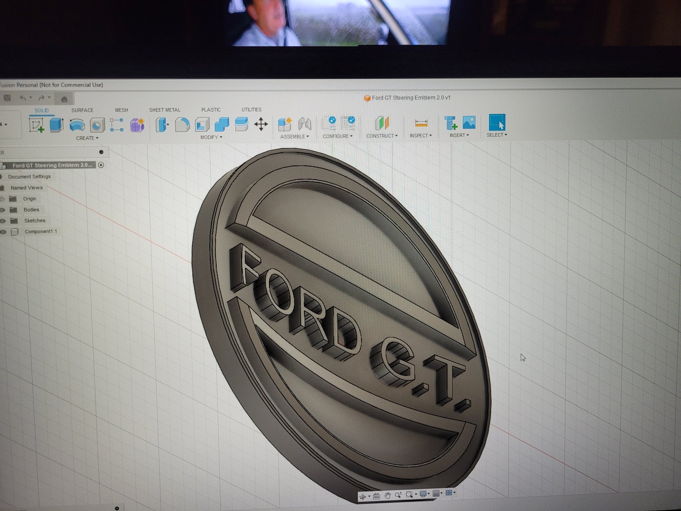681x511 pixels.
Task: Hide the Sketches folder with eye toggle
Action: coord(3,221)
